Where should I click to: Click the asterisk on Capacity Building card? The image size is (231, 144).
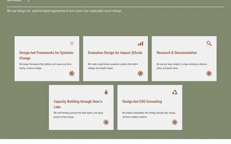click(x=106, y=122)
